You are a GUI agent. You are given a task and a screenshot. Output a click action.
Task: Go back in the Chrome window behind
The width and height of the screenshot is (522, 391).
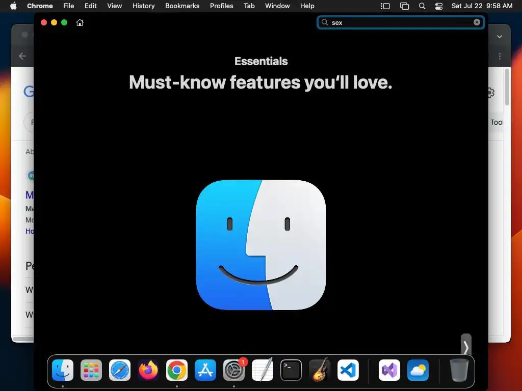22,56
